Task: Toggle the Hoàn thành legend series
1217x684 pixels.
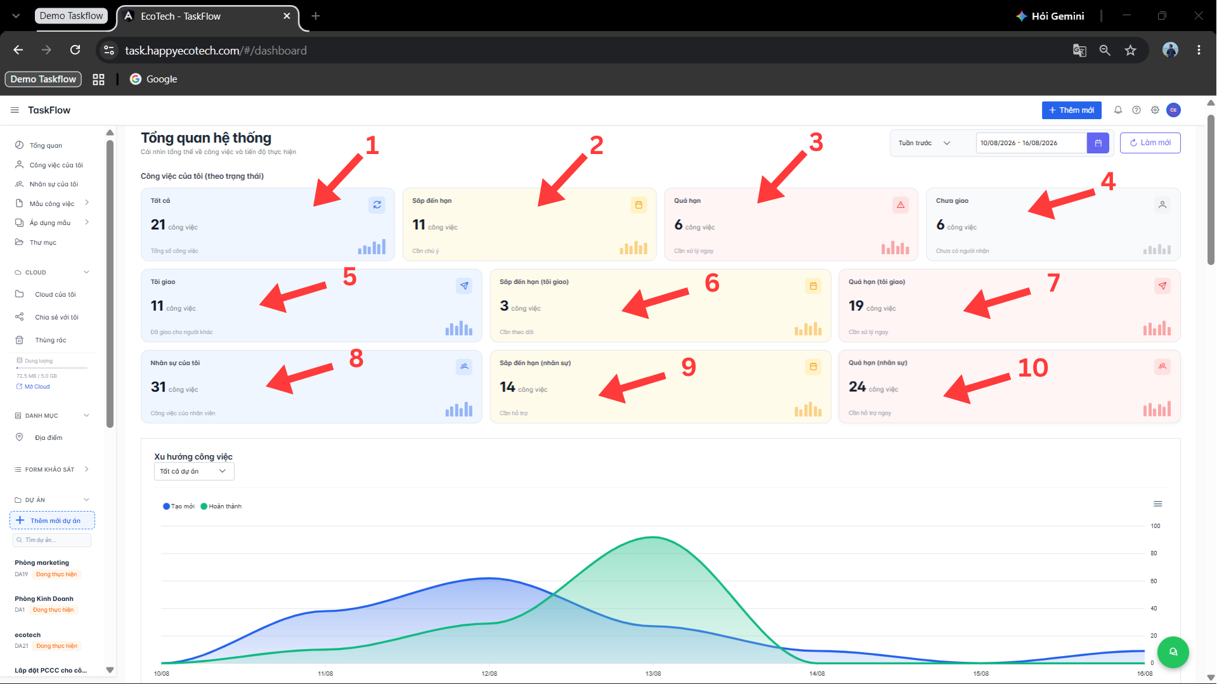Action: (221, 507)
